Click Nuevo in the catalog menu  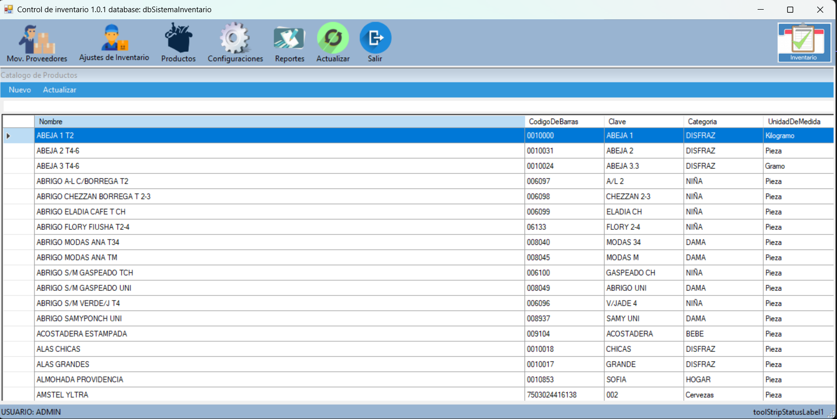point(20,90)
